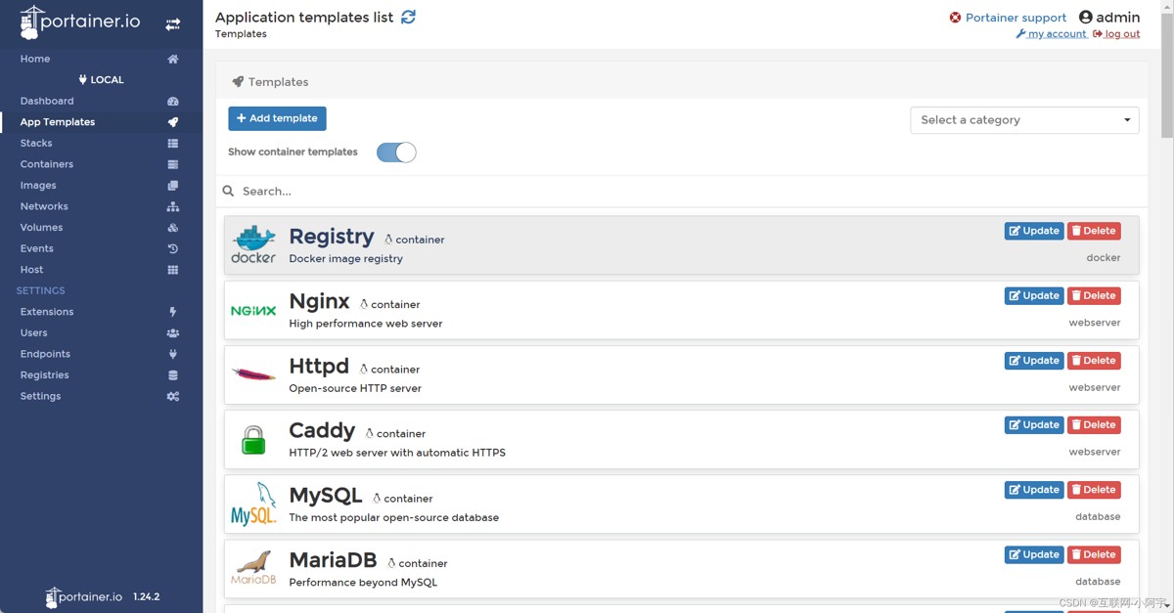Click the Registries database icon
This screenshot has width=1174, height=613.
(x=173, y=375)
